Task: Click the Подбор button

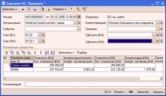Action: [x=82, y=53]
